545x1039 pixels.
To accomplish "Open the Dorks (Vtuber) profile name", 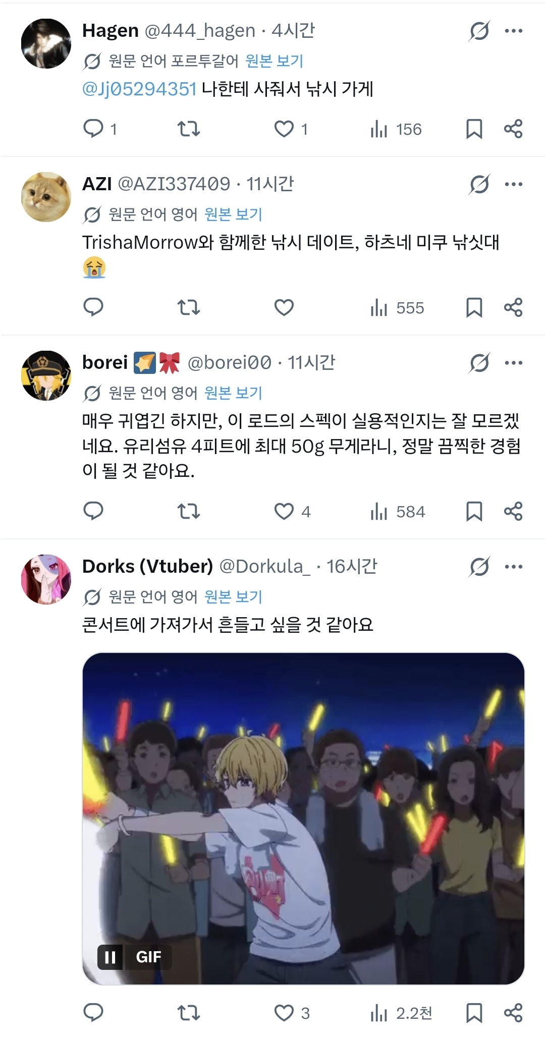I will pos(147,566).
